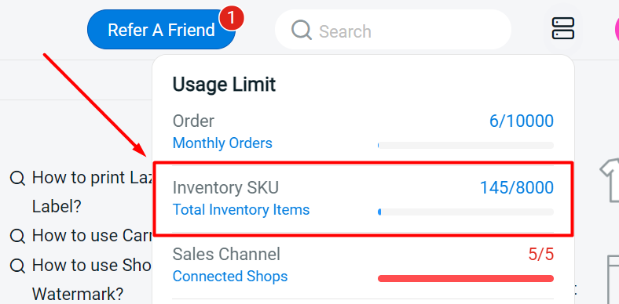Screen dimensions: 619x304
Task: Click the magnifier icon beside How to use Carr
Action: [x=17, y=236]
